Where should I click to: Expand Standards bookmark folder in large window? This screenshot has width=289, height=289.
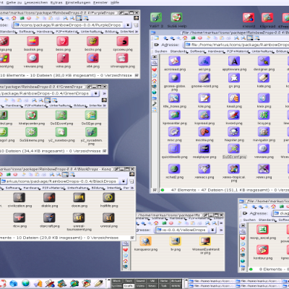click(x=178, y=51)
